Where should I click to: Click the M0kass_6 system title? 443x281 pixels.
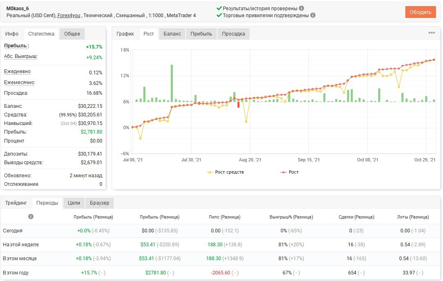pos(18,9)
